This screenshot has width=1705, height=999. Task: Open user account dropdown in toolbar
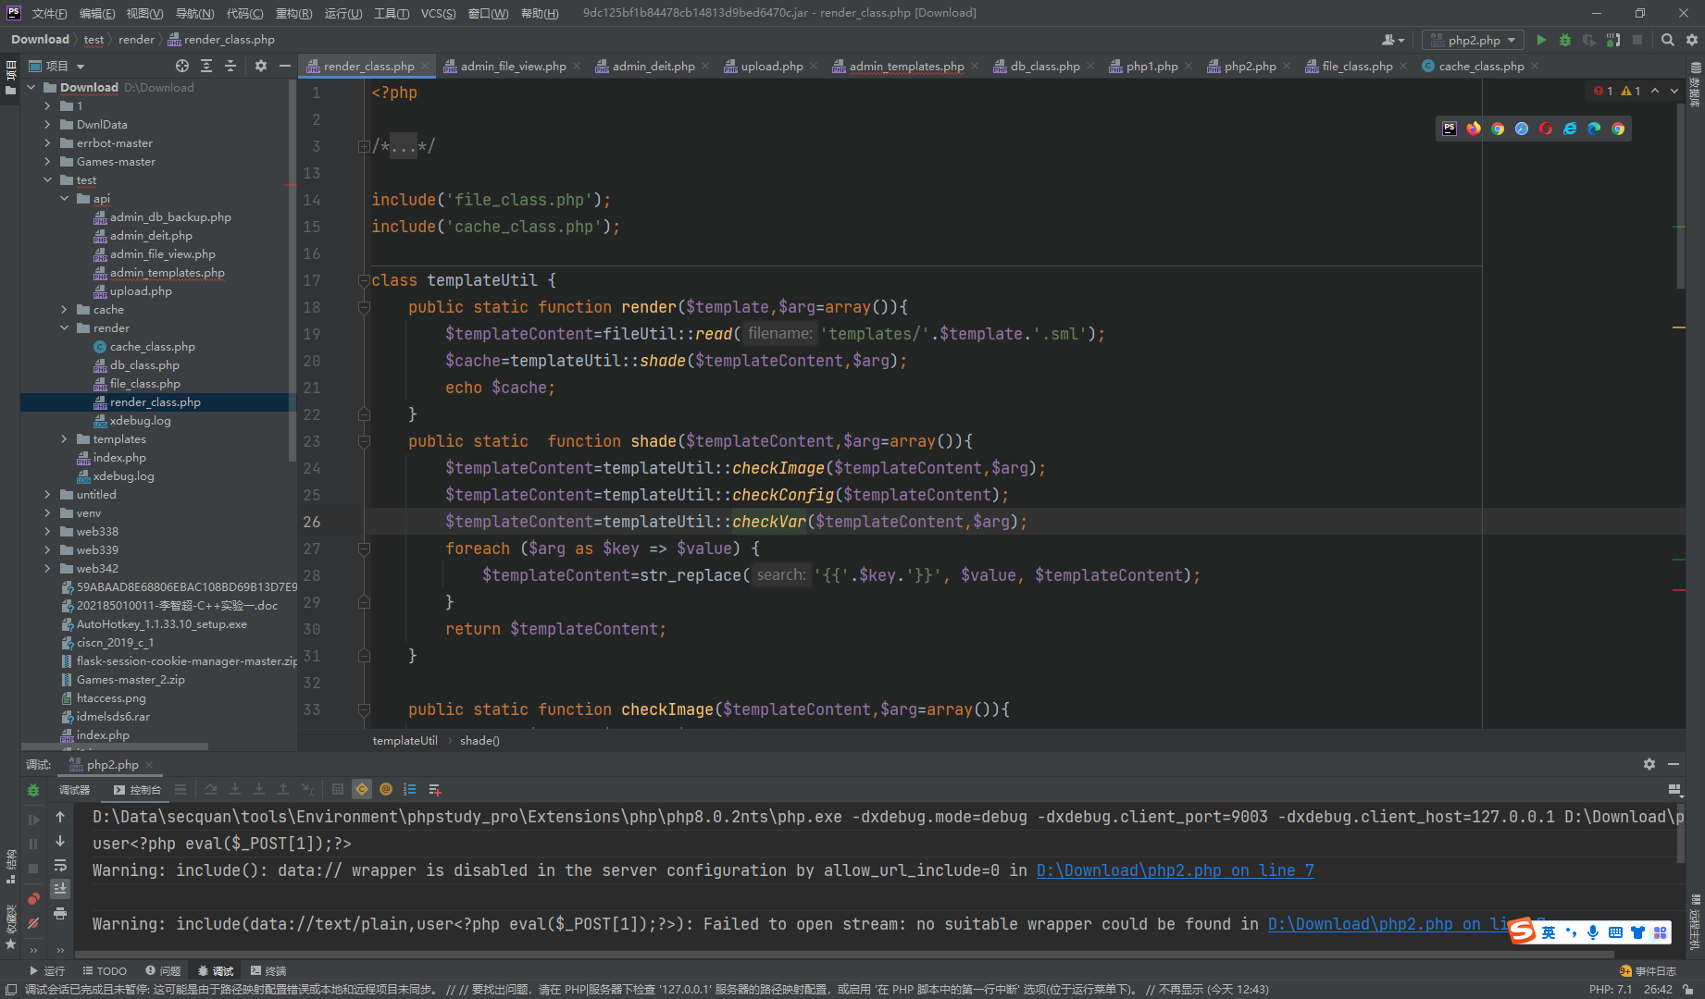click(1393, 40)
